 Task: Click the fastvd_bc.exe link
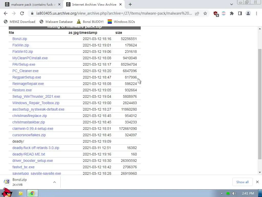23,167
